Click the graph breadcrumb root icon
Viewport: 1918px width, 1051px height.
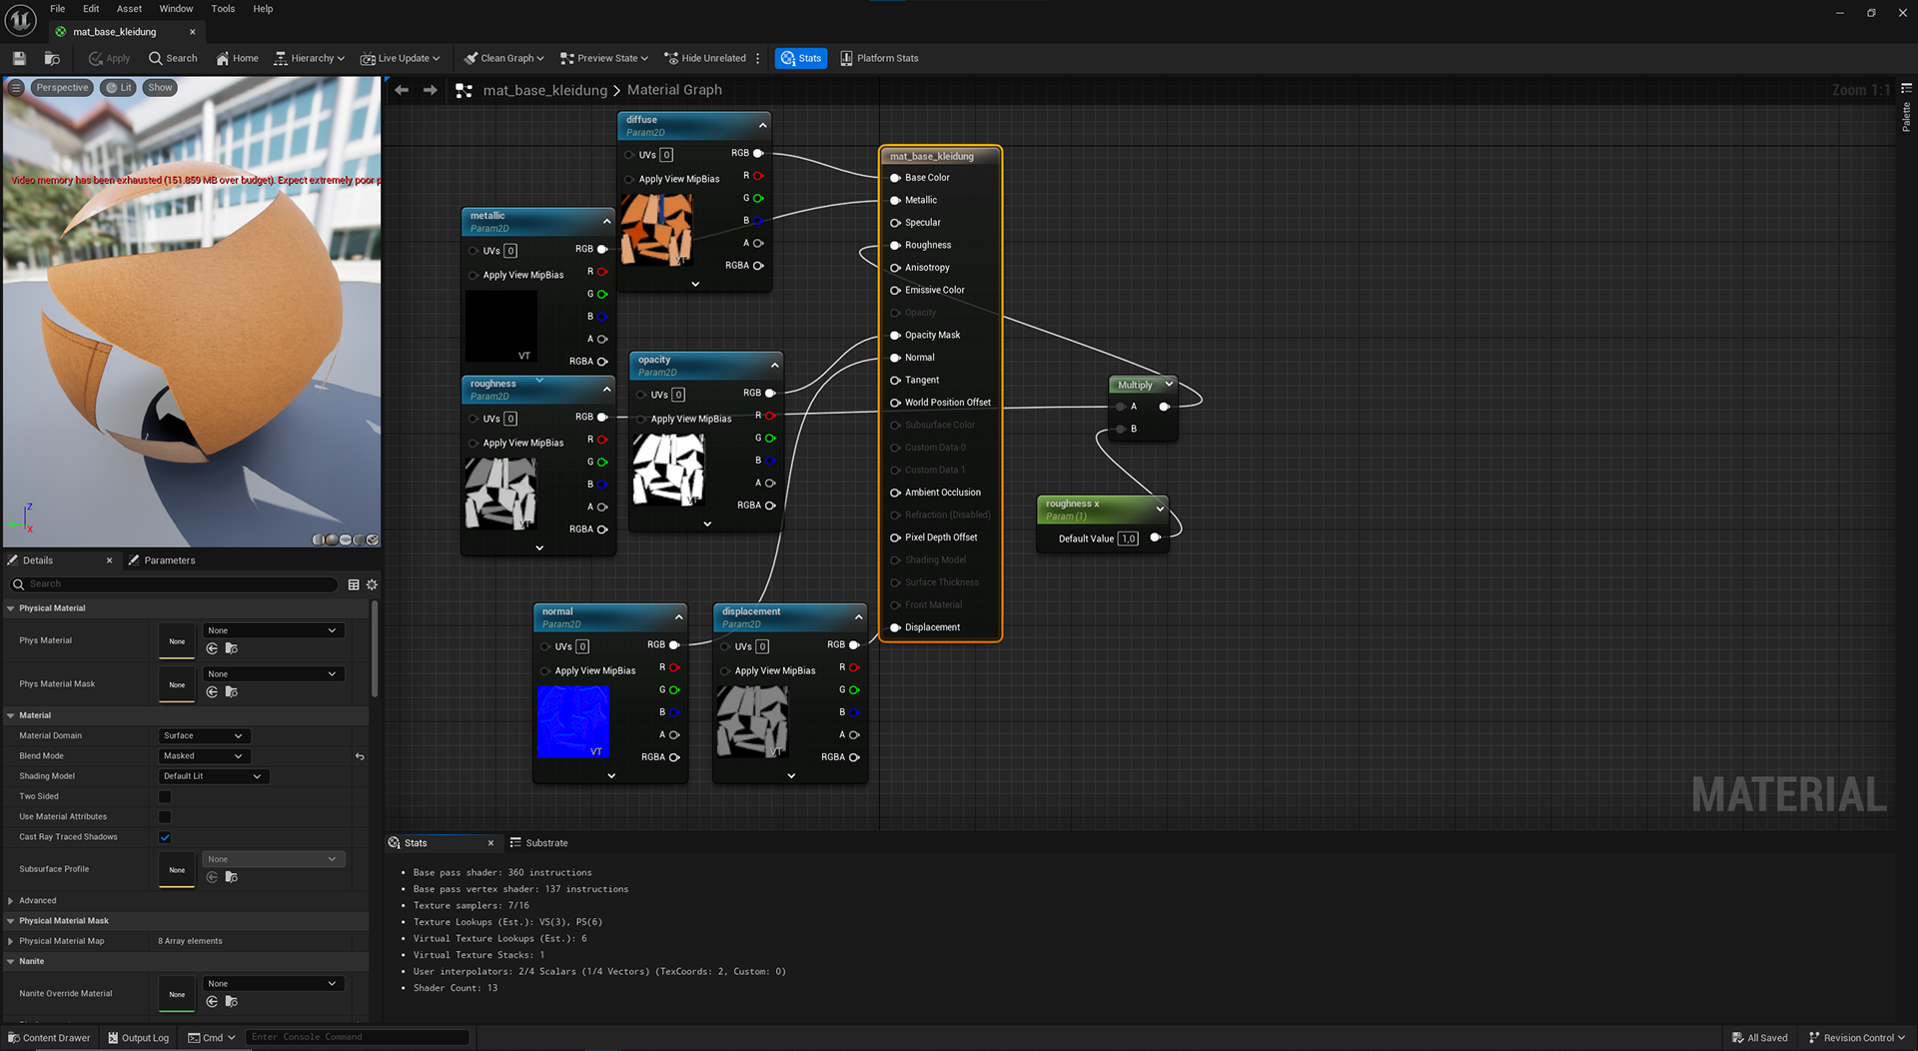464,90
